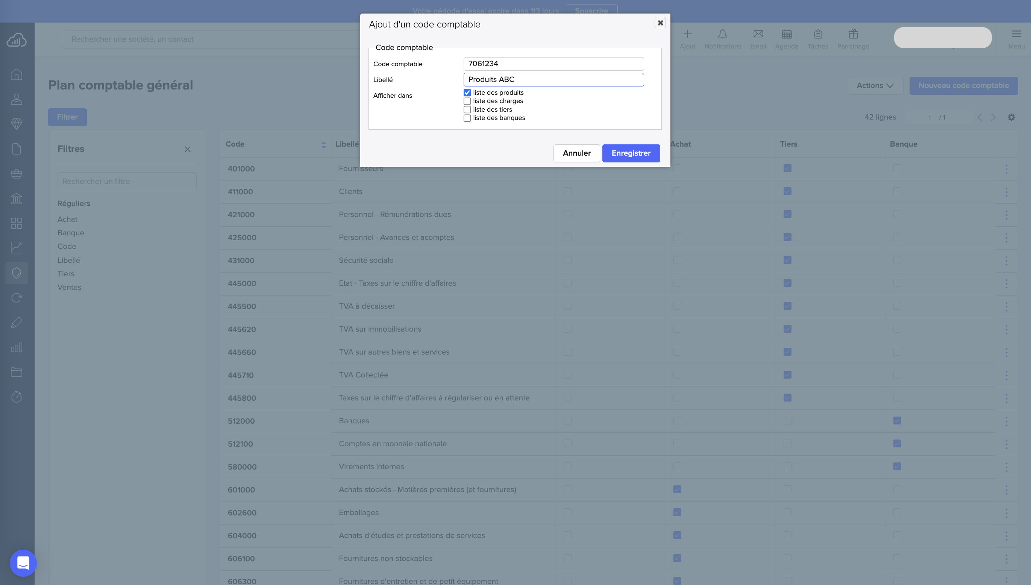Click the home icon in sidebar
This screenshot has width=1031, height=585.
pyautogui.click(x=17, y=75)
